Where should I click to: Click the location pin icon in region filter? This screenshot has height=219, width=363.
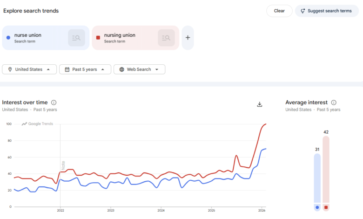tap(10, 69)
